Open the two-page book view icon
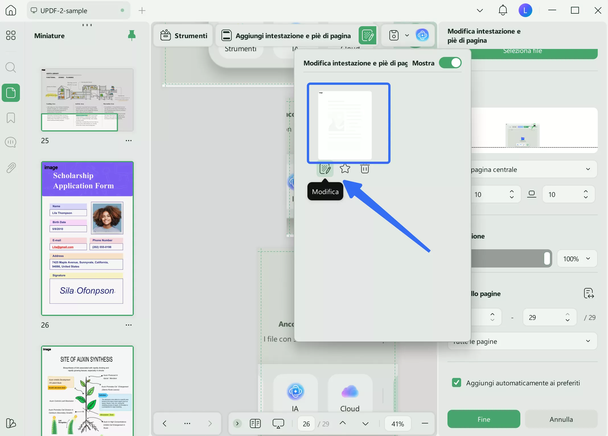This screenshot has height=436, width=608. point(255,423)
